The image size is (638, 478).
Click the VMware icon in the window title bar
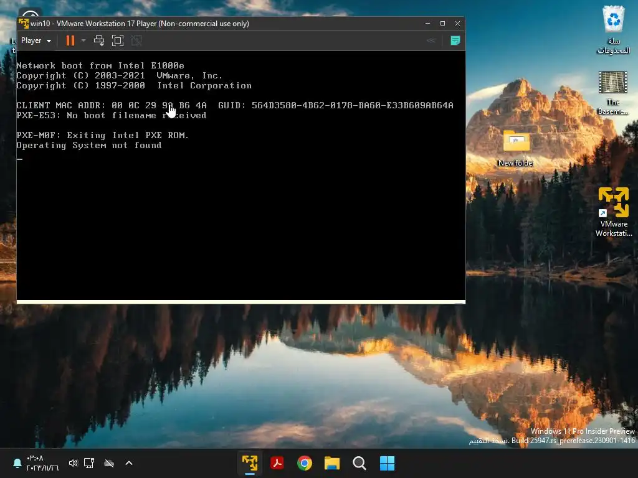click(24, 24)
